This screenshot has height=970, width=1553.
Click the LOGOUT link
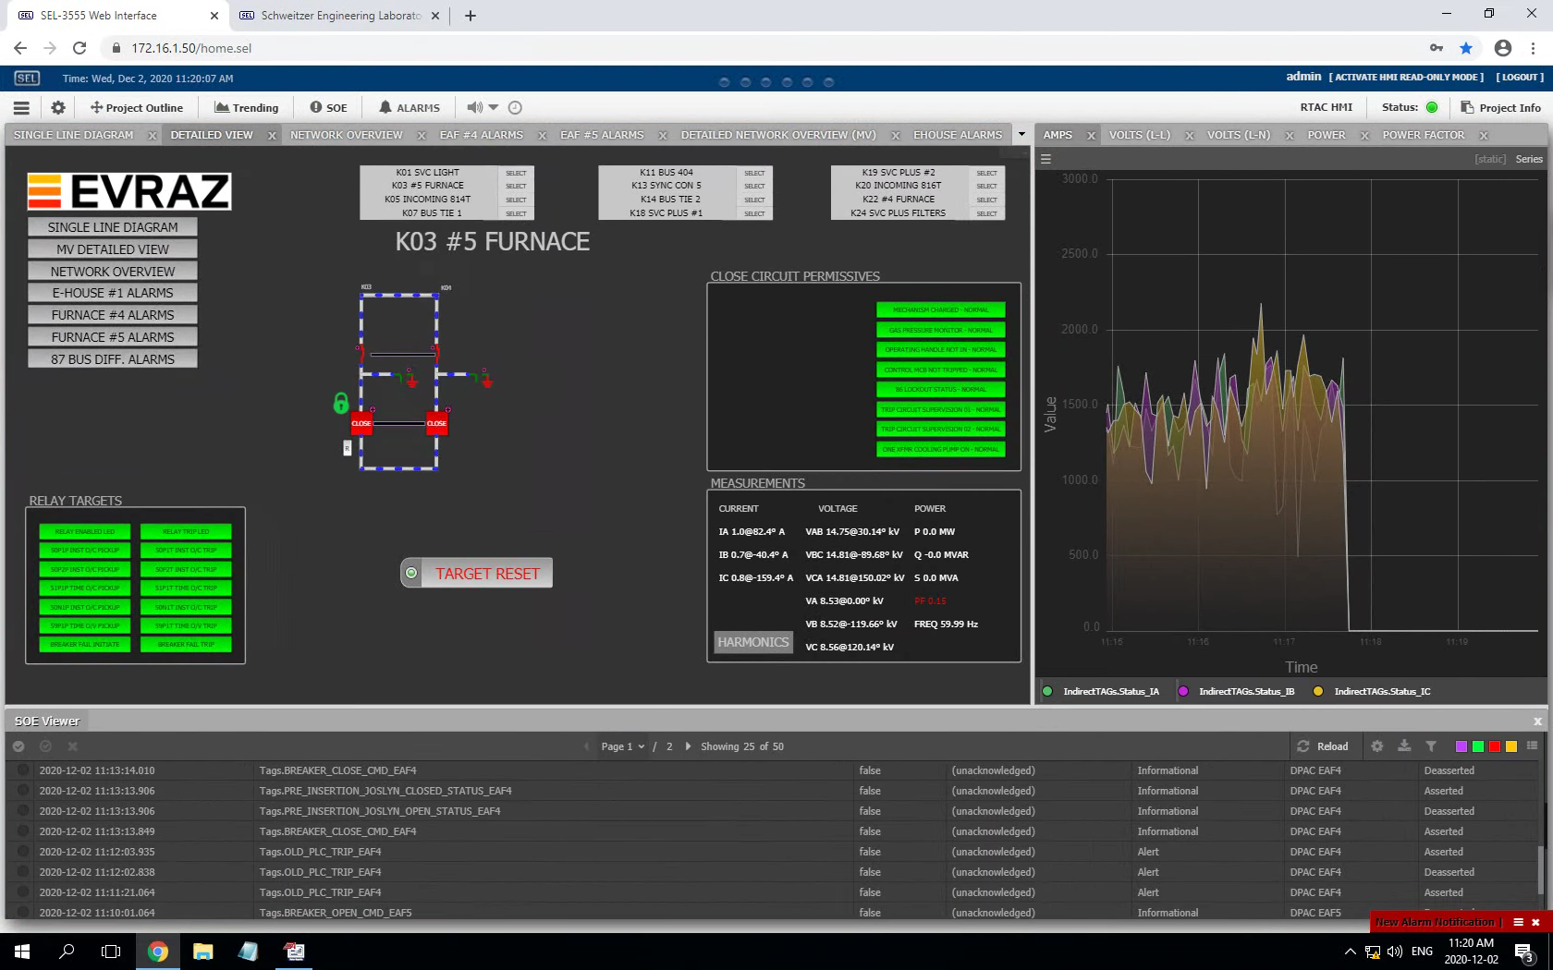tap(1520, 77)
